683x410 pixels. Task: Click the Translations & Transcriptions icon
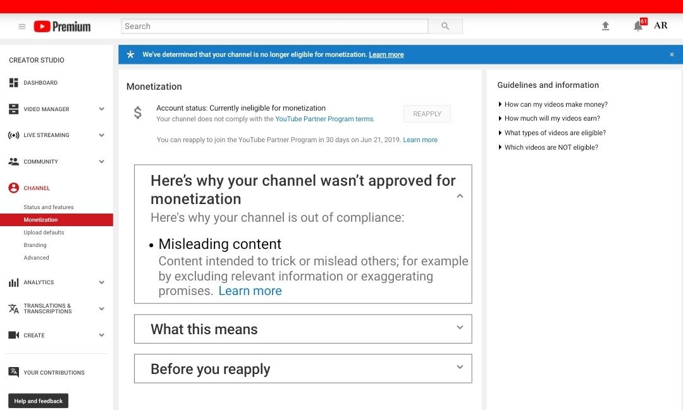(x=13, y=308)
